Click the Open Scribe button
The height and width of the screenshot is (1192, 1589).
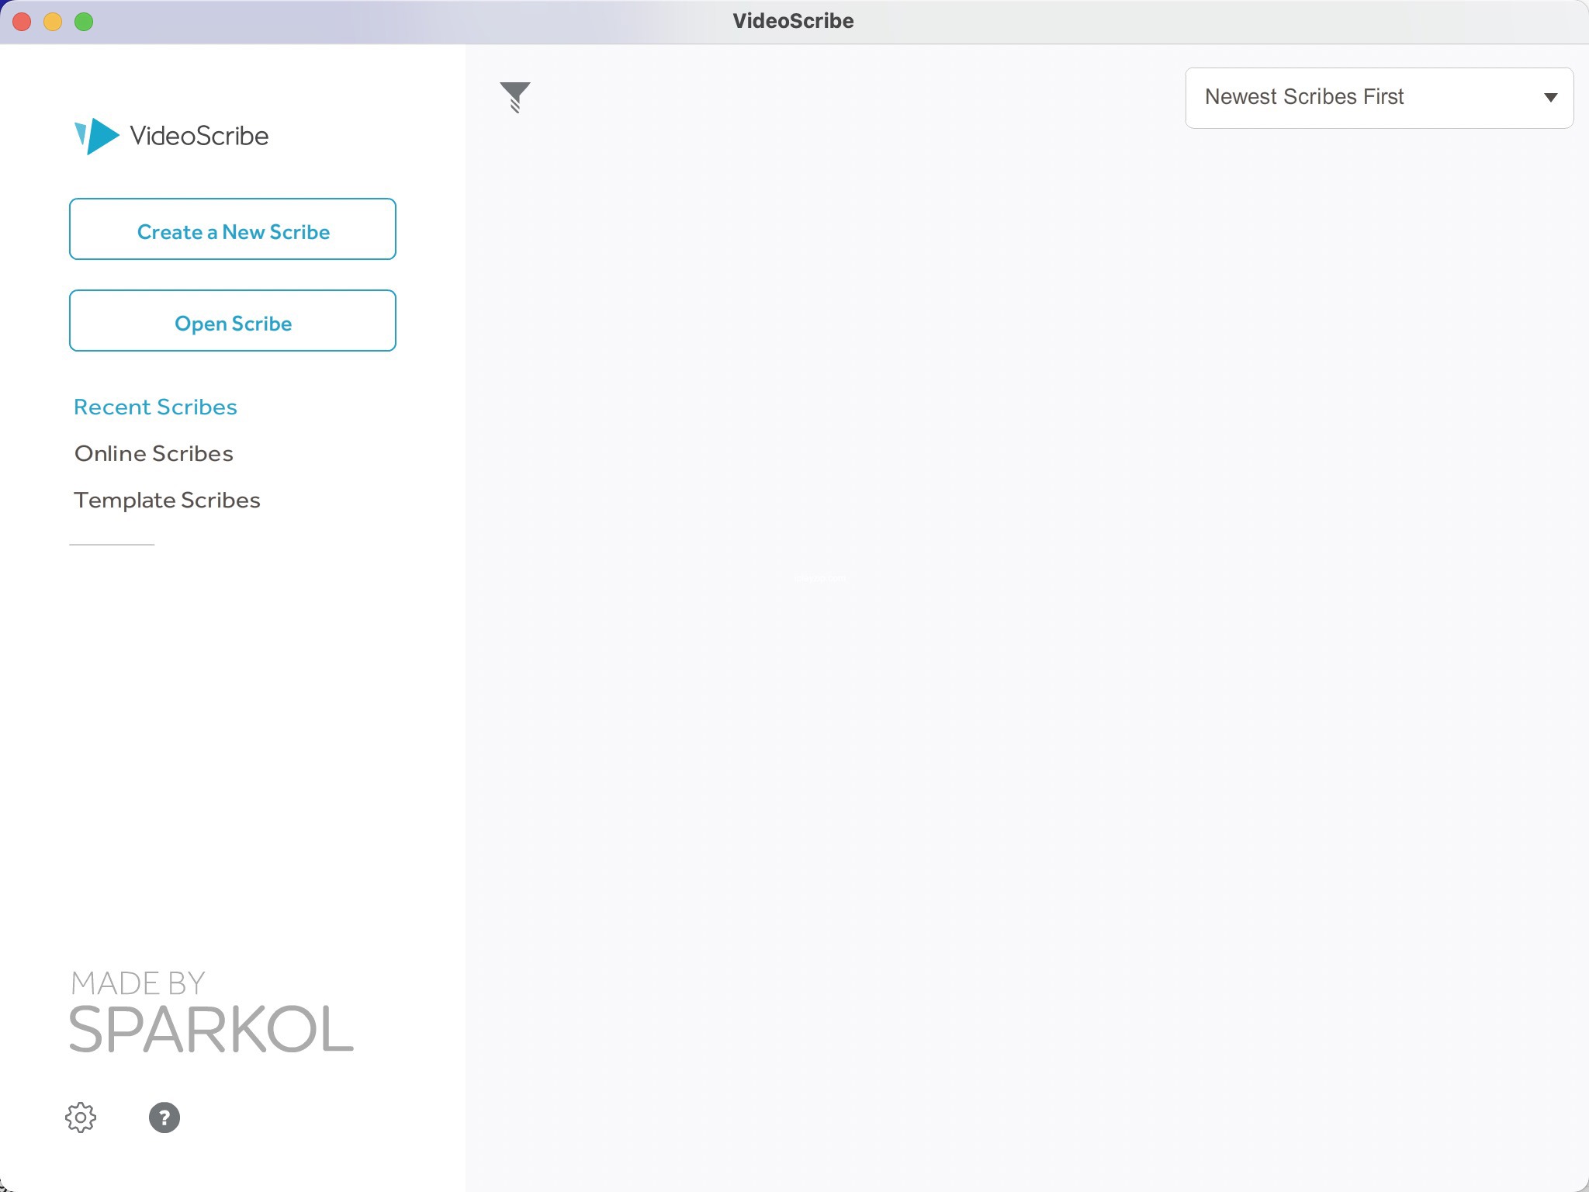pyautogui.click(x=233, y=321)
